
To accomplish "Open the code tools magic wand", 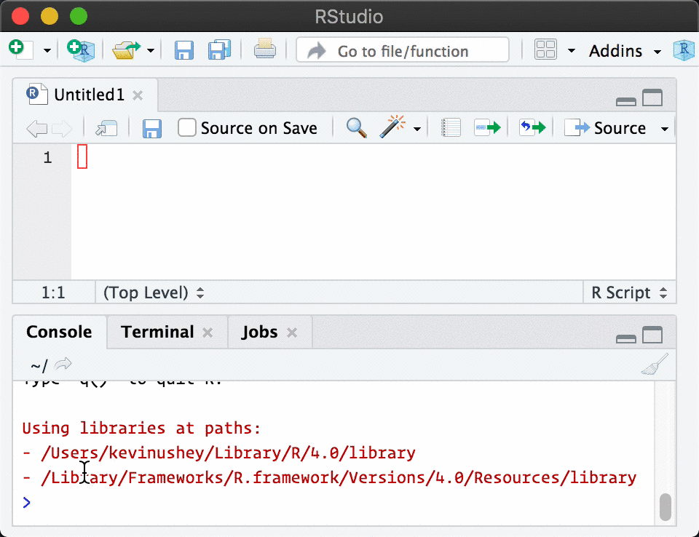I will pos(391,127).
